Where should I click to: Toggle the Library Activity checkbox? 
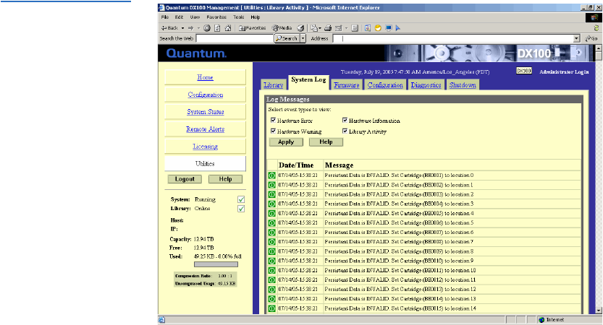click(345, 131)
